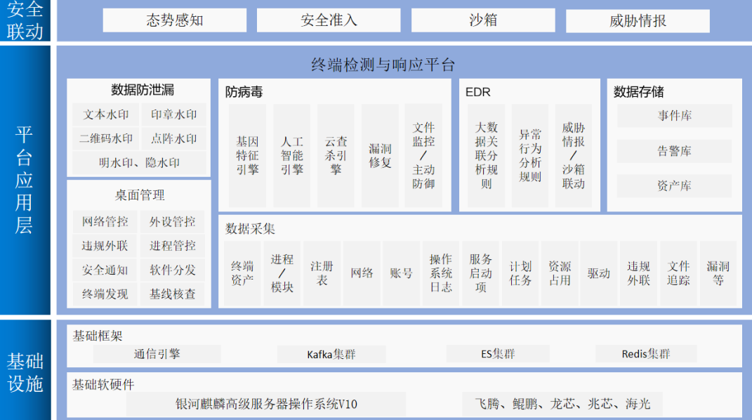Select the 漏洞修复 block under 防病毒

(x=380, y=155)
